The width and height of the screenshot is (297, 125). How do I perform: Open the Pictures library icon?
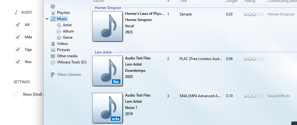click(x=53, y=50)
